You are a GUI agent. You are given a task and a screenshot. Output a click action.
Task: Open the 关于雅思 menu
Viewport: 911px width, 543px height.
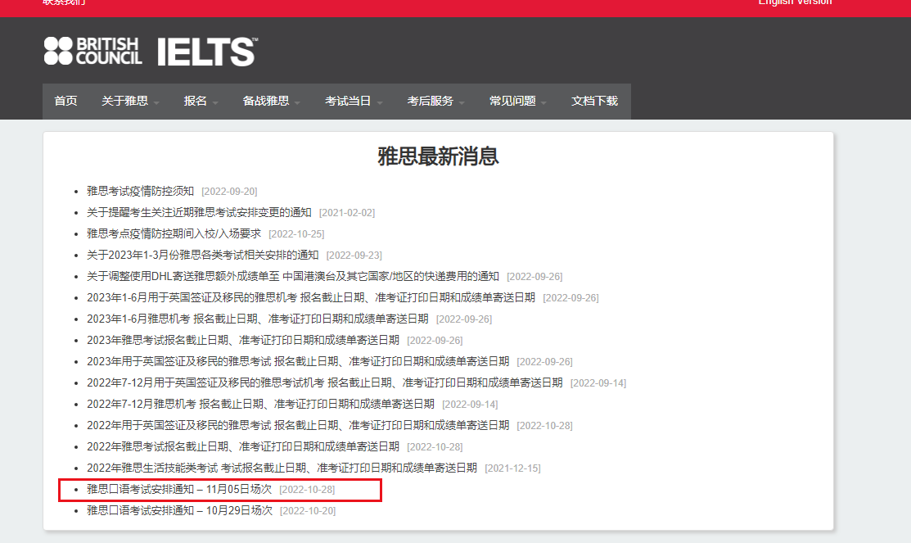[125, 102]
